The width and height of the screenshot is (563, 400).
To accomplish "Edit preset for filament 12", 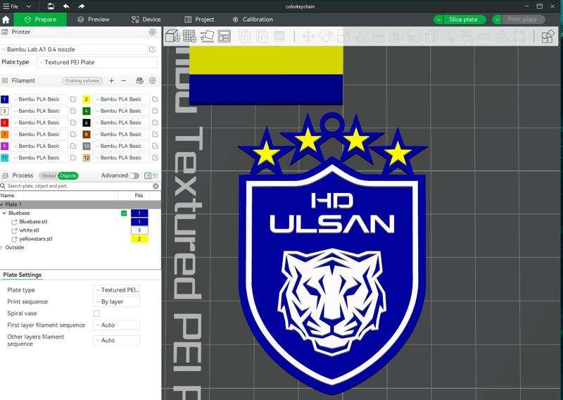I will 155,158.
